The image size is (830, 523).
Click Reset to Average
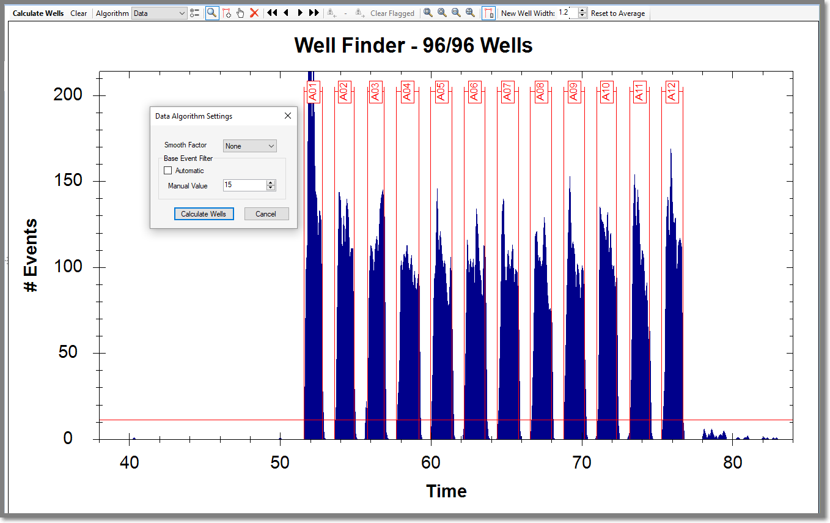coord(617,13)
